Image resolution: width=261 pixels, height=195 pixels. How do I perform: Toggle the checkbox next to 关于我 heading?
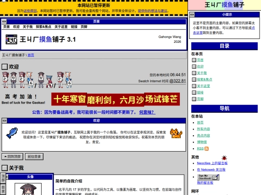tap(4, 168)
